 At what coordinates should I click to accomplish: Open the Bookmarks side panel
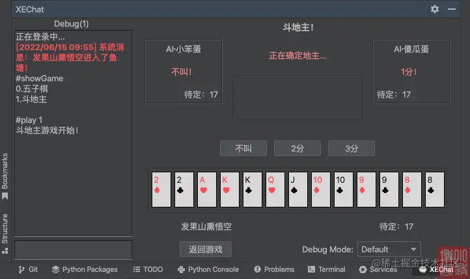(x=5, y=176)
